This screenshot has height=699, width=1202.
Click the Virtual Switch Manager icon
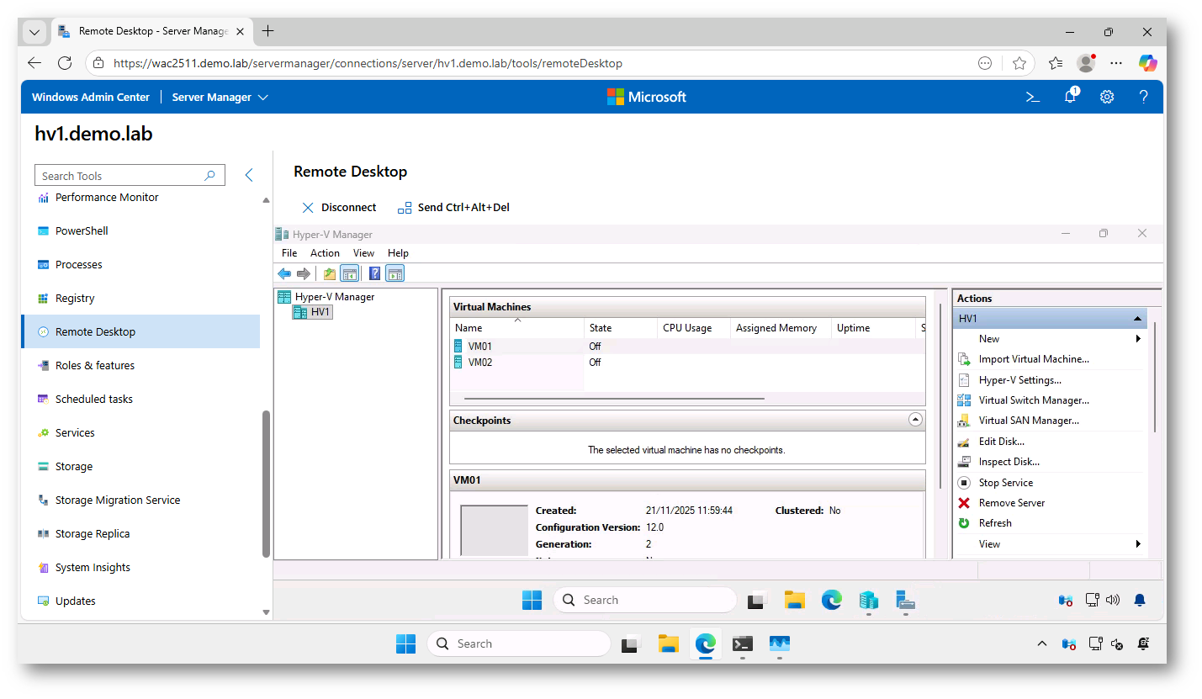click(964, 400)
